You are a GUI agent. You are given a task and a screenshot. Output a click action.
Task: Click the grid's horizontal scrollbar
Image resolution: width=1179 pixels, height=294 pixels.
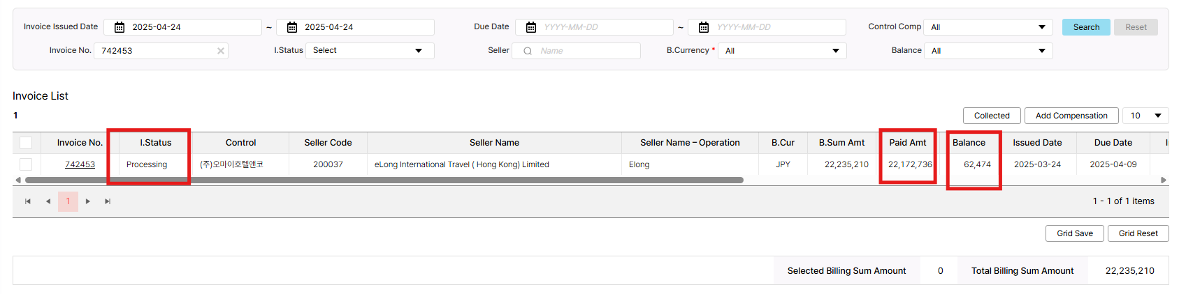(x=384, y=180)
